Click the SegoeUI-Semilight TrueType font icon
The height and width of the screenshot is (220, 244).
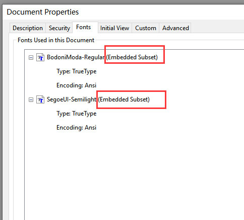click(40, 99)
